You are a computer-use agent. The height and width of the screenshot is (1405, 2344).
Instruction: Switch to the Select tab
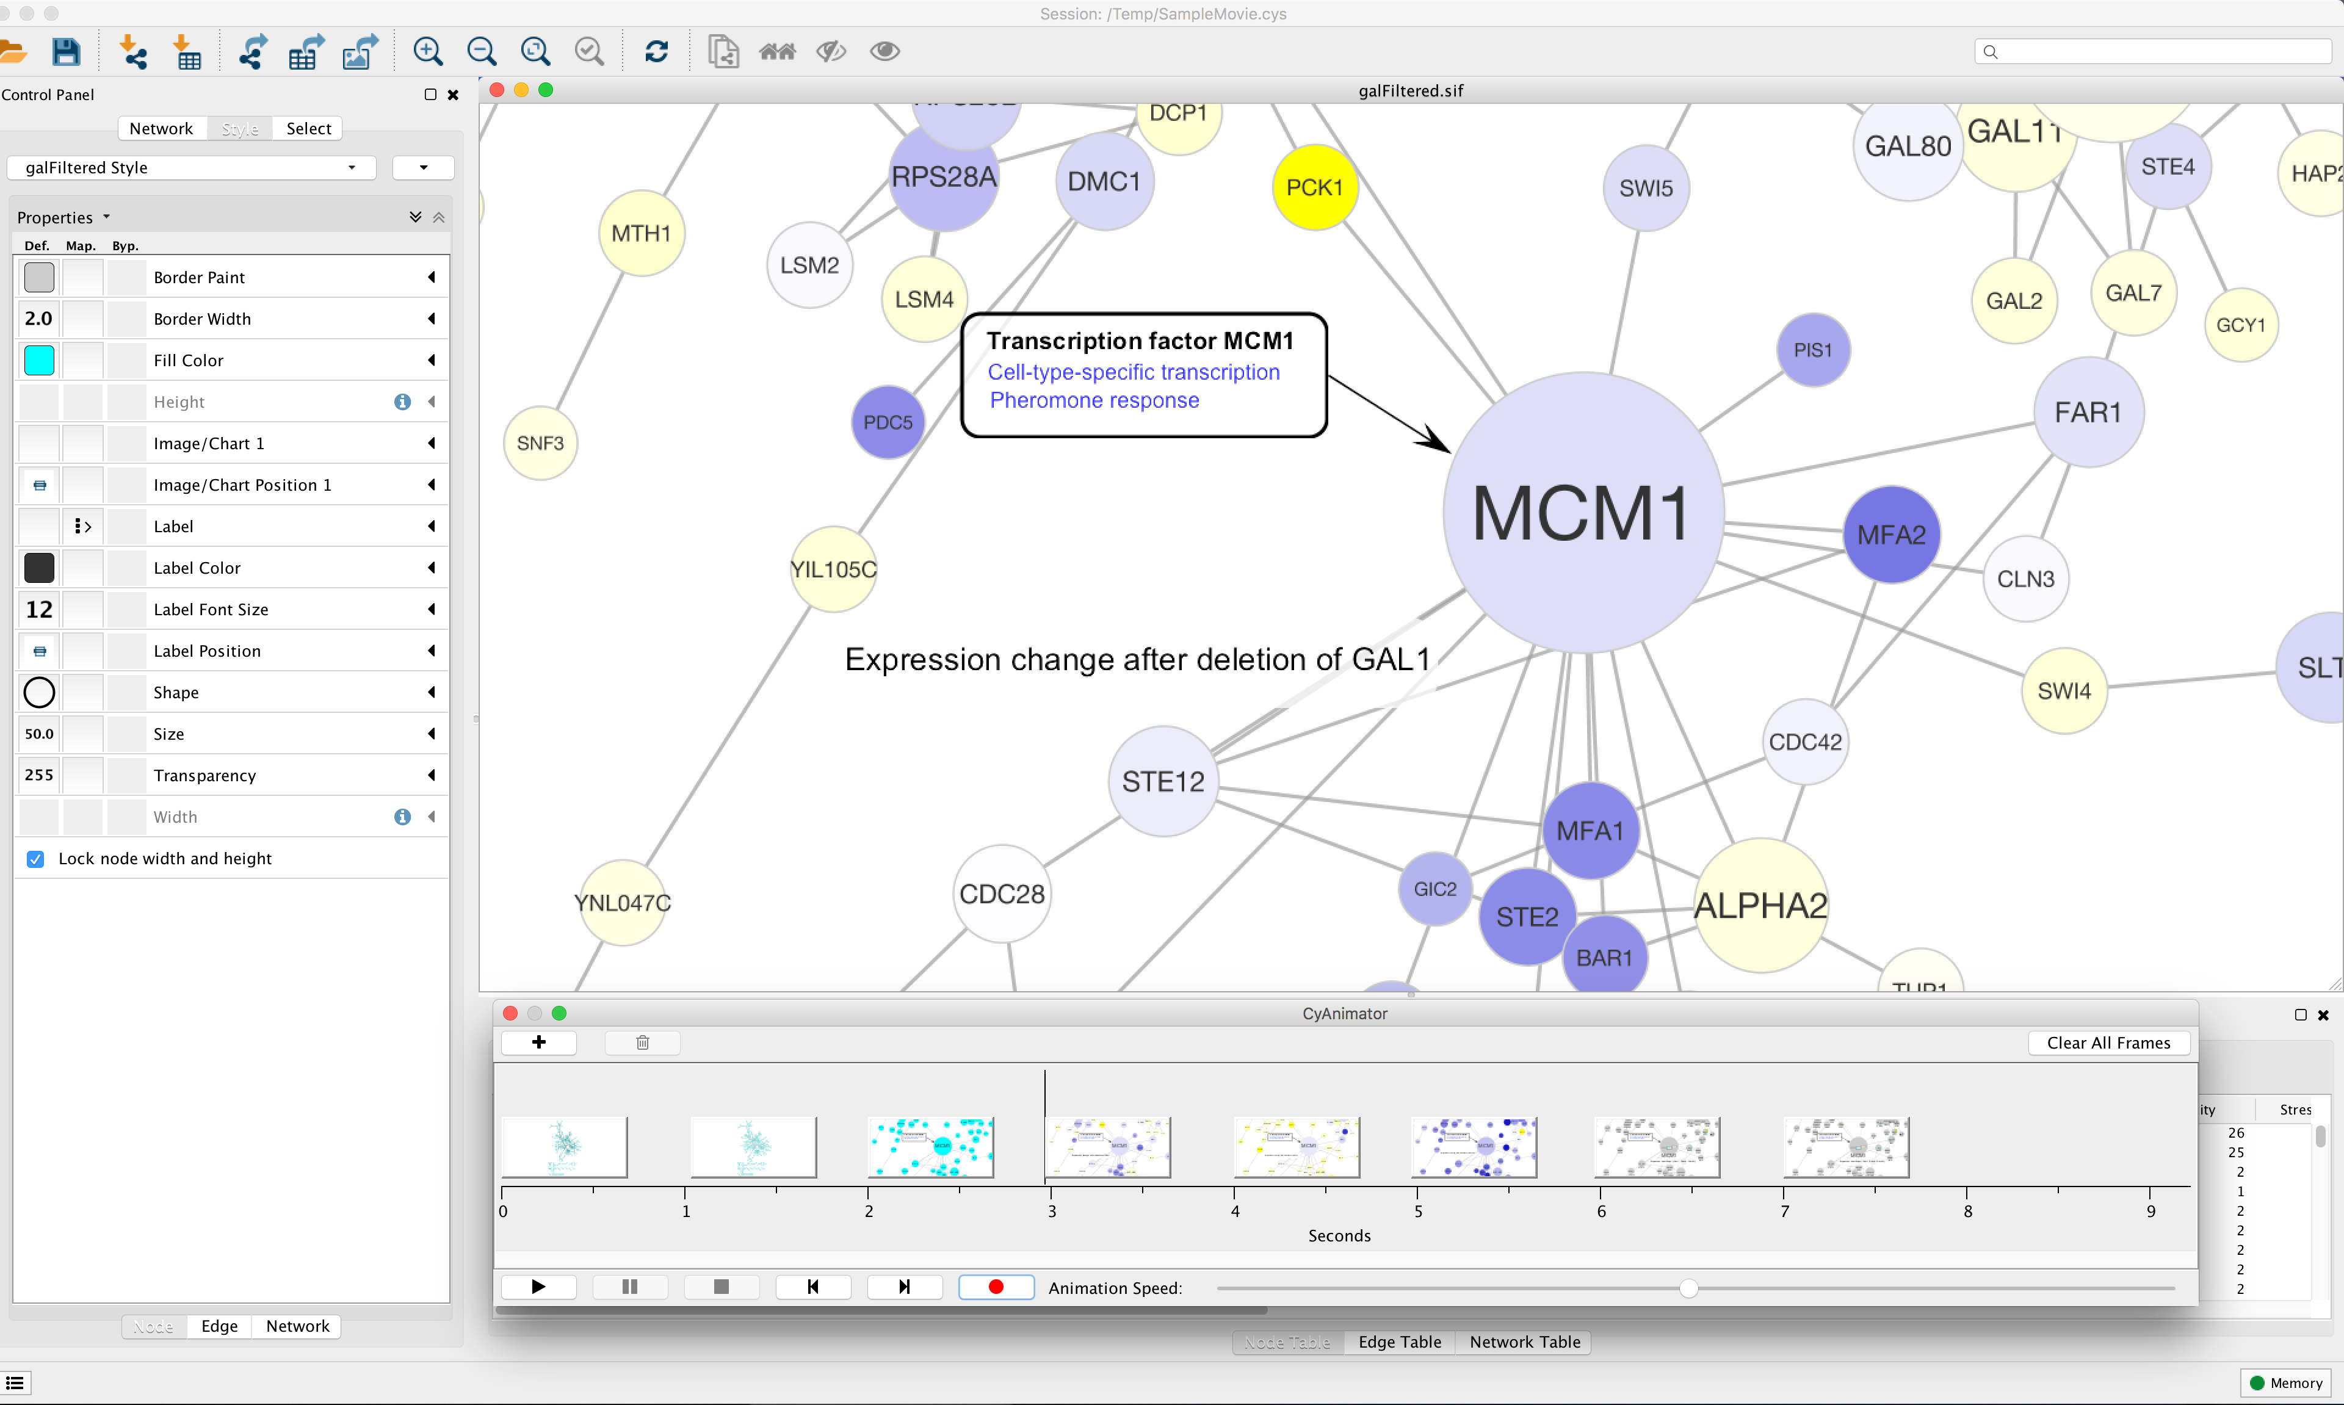(x=309, y=129)
